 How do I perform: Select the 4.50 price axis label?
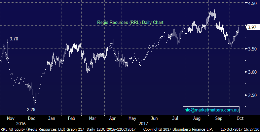(252, 3)
